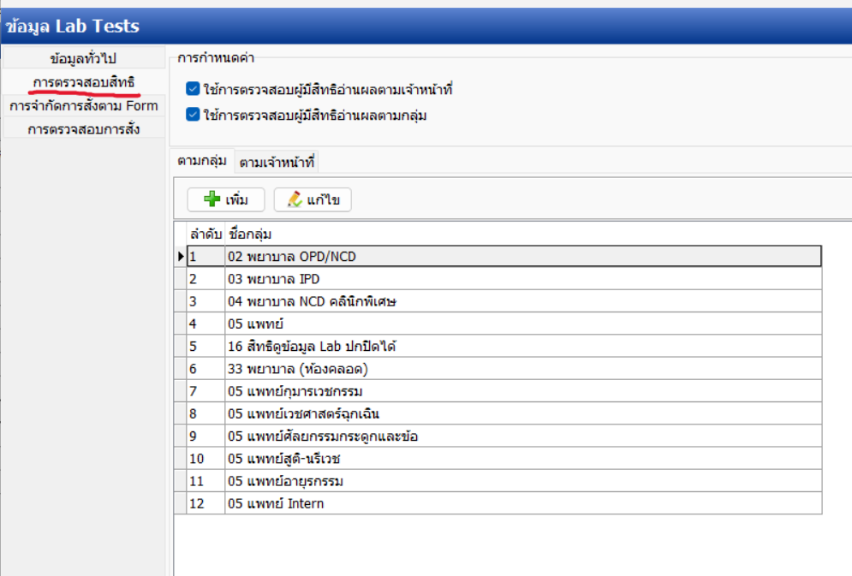Select row 05 แพทย์กุมารเวชกรรม

coord(504,391)
